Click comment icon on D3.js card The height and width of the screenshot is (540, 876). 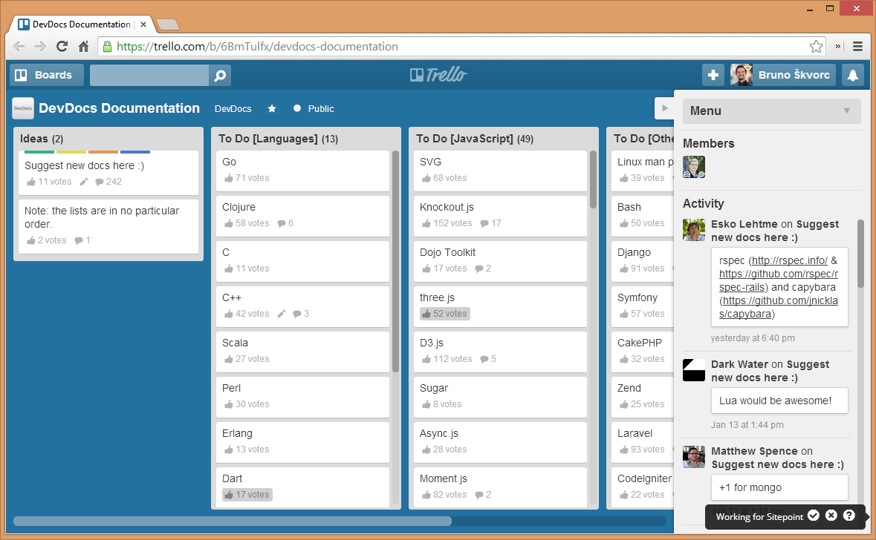coord(484,359)
